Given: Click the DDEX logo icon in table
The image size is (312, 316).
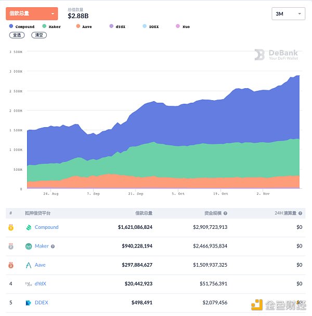Looking at the screenshot, I should [x=29, y=303].
